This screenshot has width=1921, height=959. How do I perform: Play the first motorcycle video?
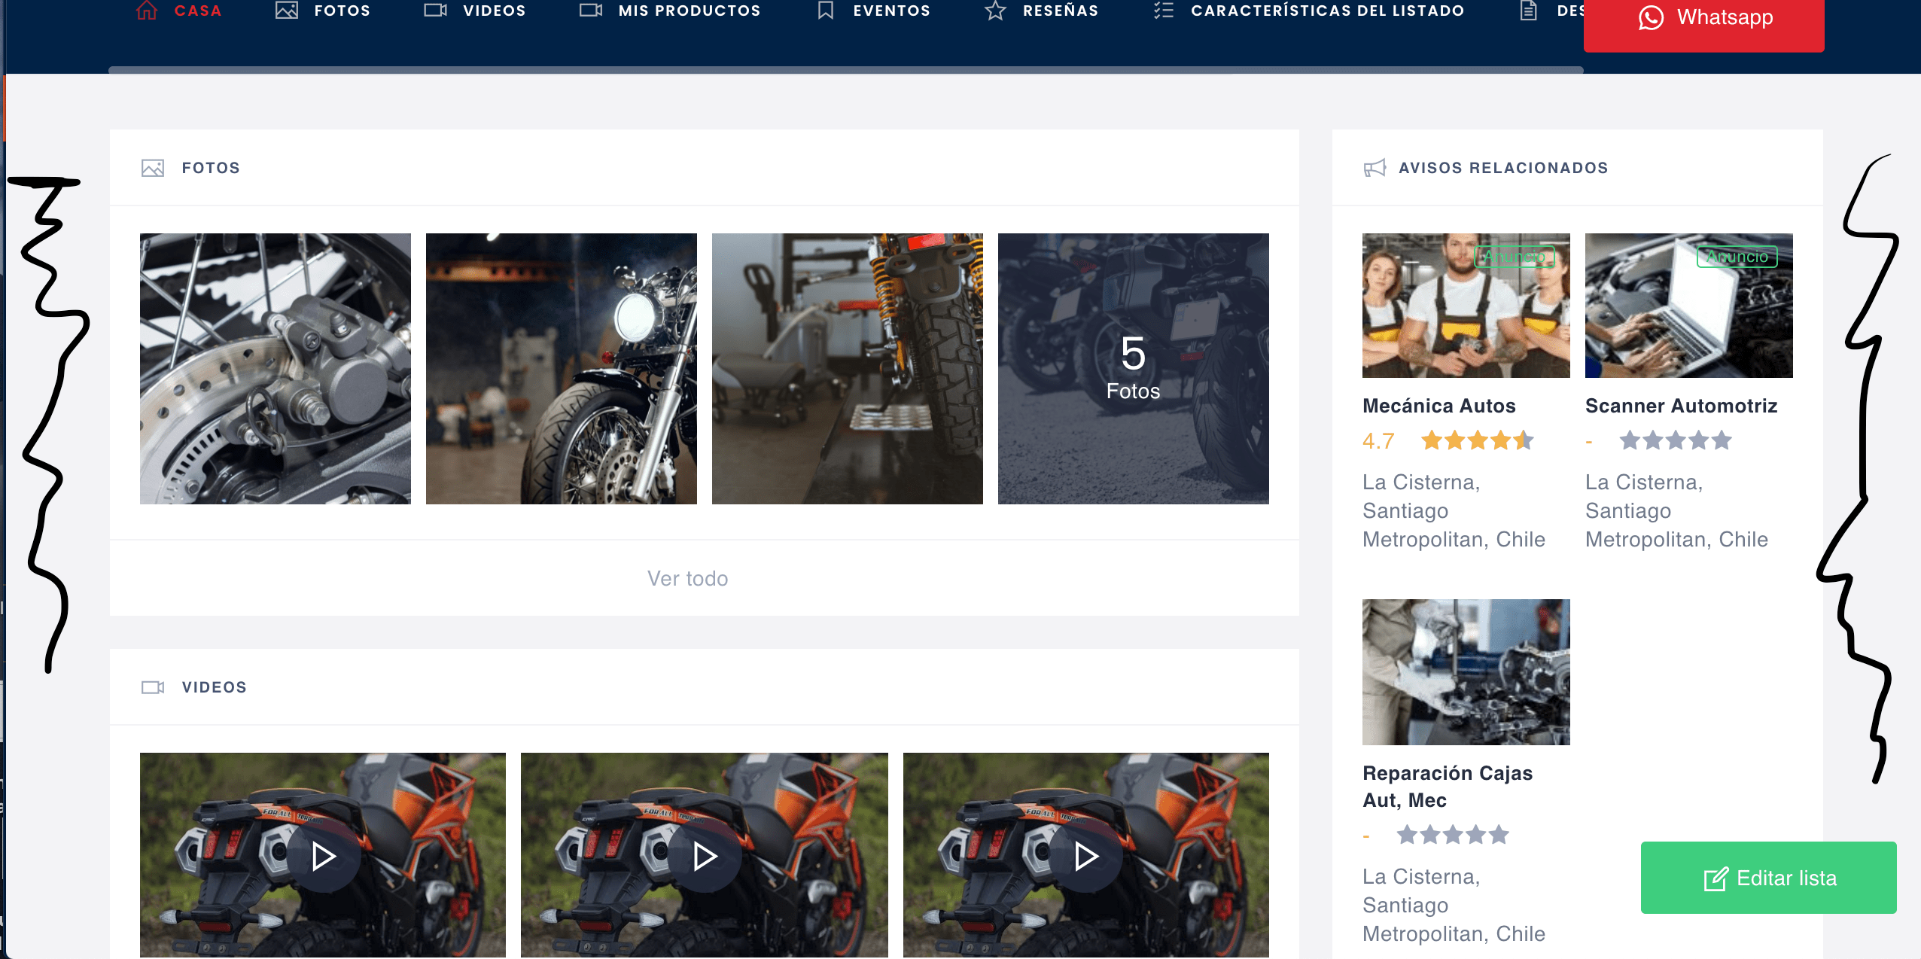(x=324, y=856)
